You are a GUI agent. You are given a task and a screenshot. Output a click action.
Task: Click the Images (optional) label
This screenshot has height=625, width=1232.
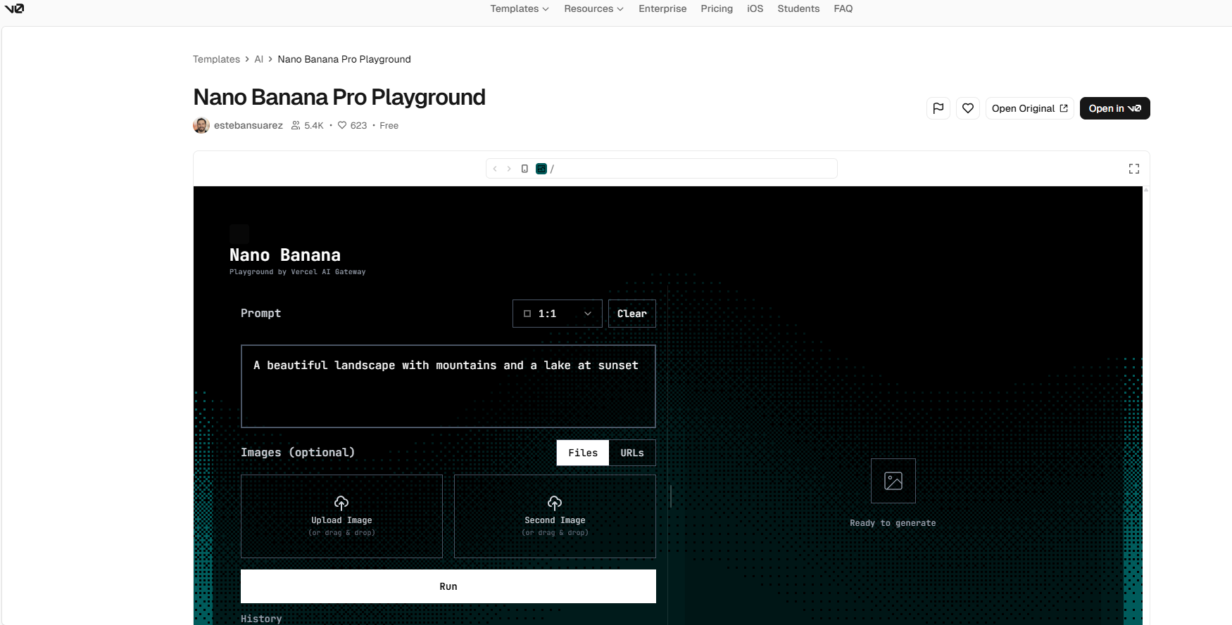pyautogui.click(x=298, y=452)
